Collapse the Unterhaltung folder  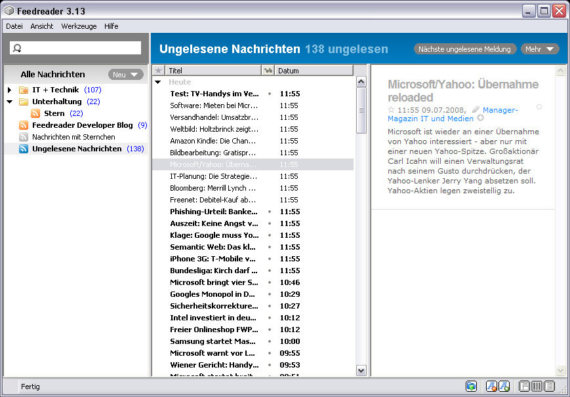click(10, 102)
